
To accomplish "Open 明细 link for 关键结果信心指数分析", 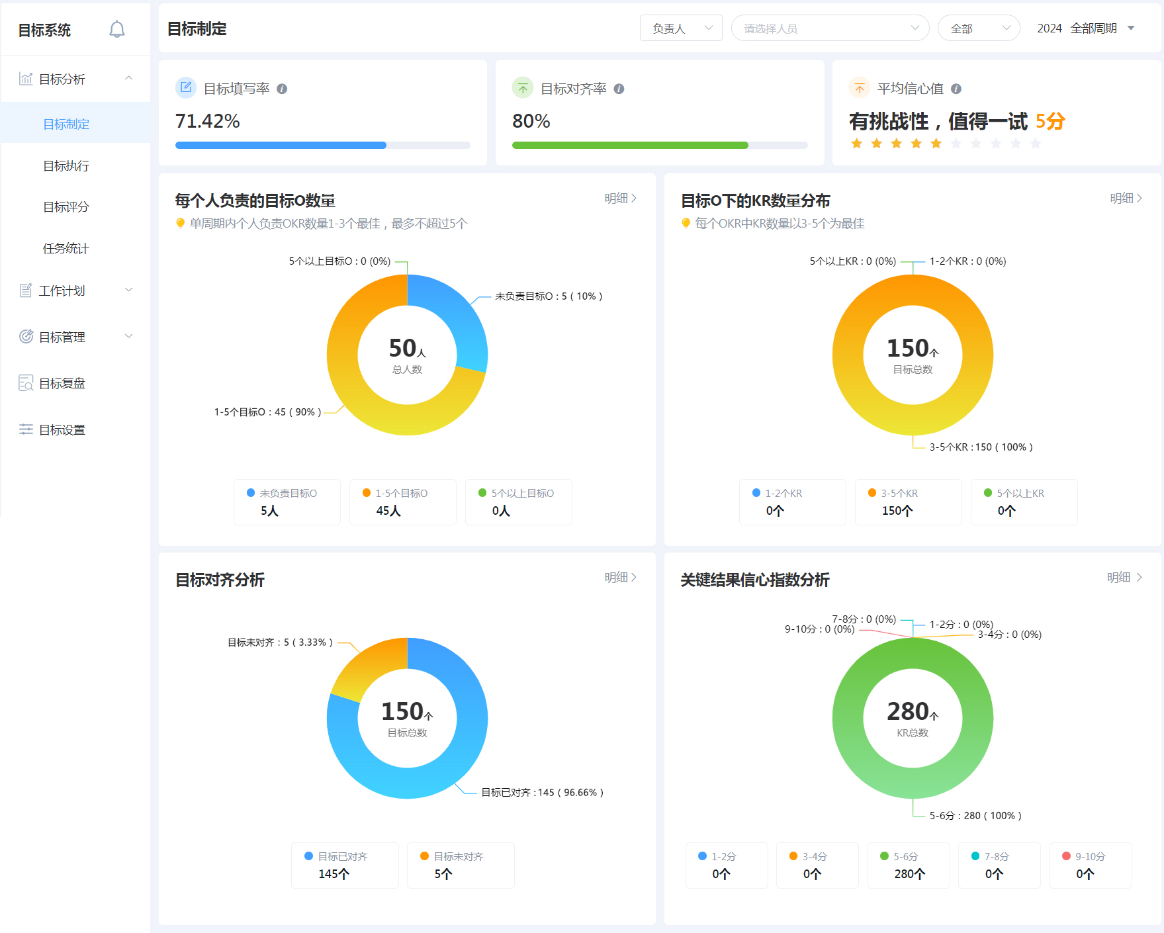I will (x=1124, y=578).
